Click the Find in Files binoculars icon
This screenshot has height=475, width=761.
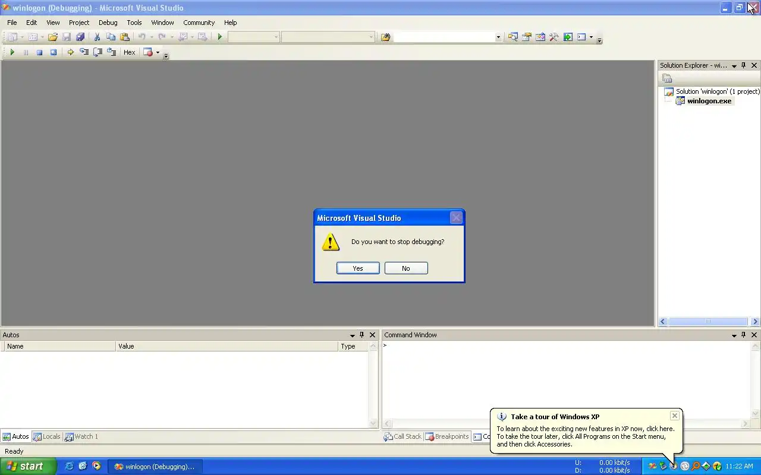tap(385, 37)
